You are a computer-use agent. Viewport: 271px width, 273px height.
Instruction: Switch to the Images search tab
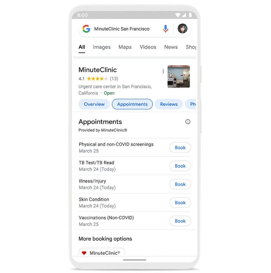[x=102, y=47]
